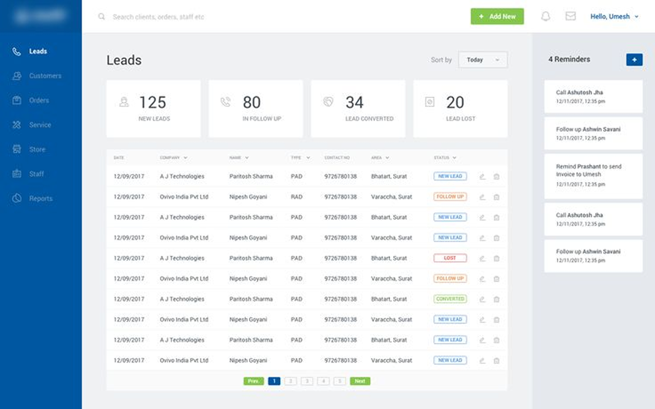Open the notifications bell
655x409 pixels.
[x=545, y=16]
